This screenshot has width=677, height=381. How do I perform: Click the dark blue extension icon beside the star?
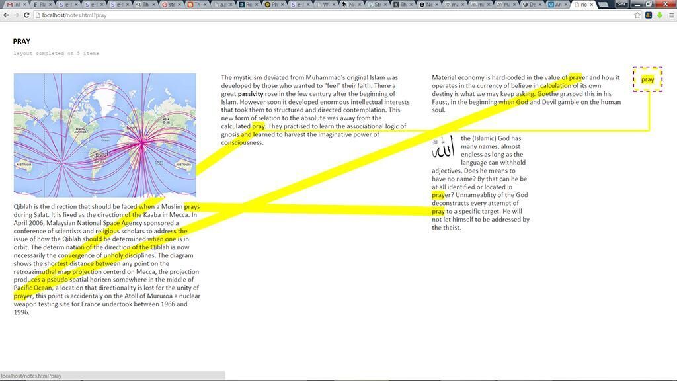[649, 15]
